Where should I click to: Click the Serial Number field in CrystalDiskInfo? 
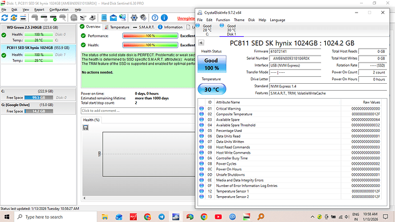295,59
